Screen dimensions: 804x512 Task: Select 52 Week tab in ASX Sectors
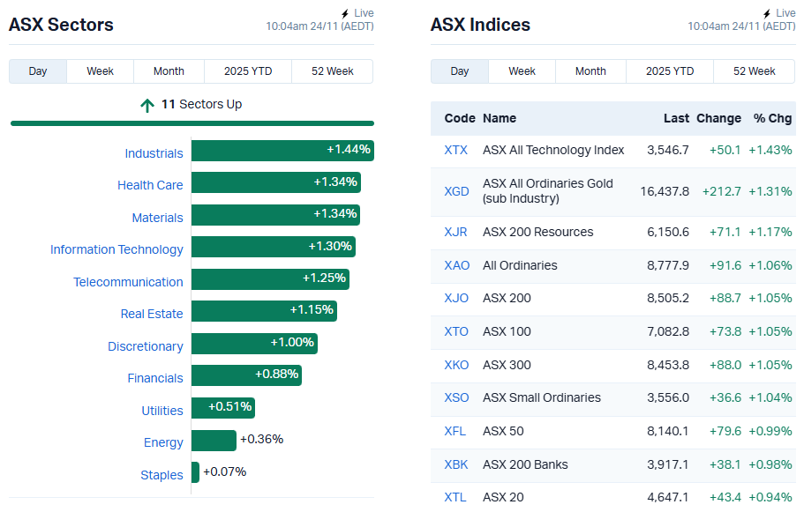[x=332, y=71]
